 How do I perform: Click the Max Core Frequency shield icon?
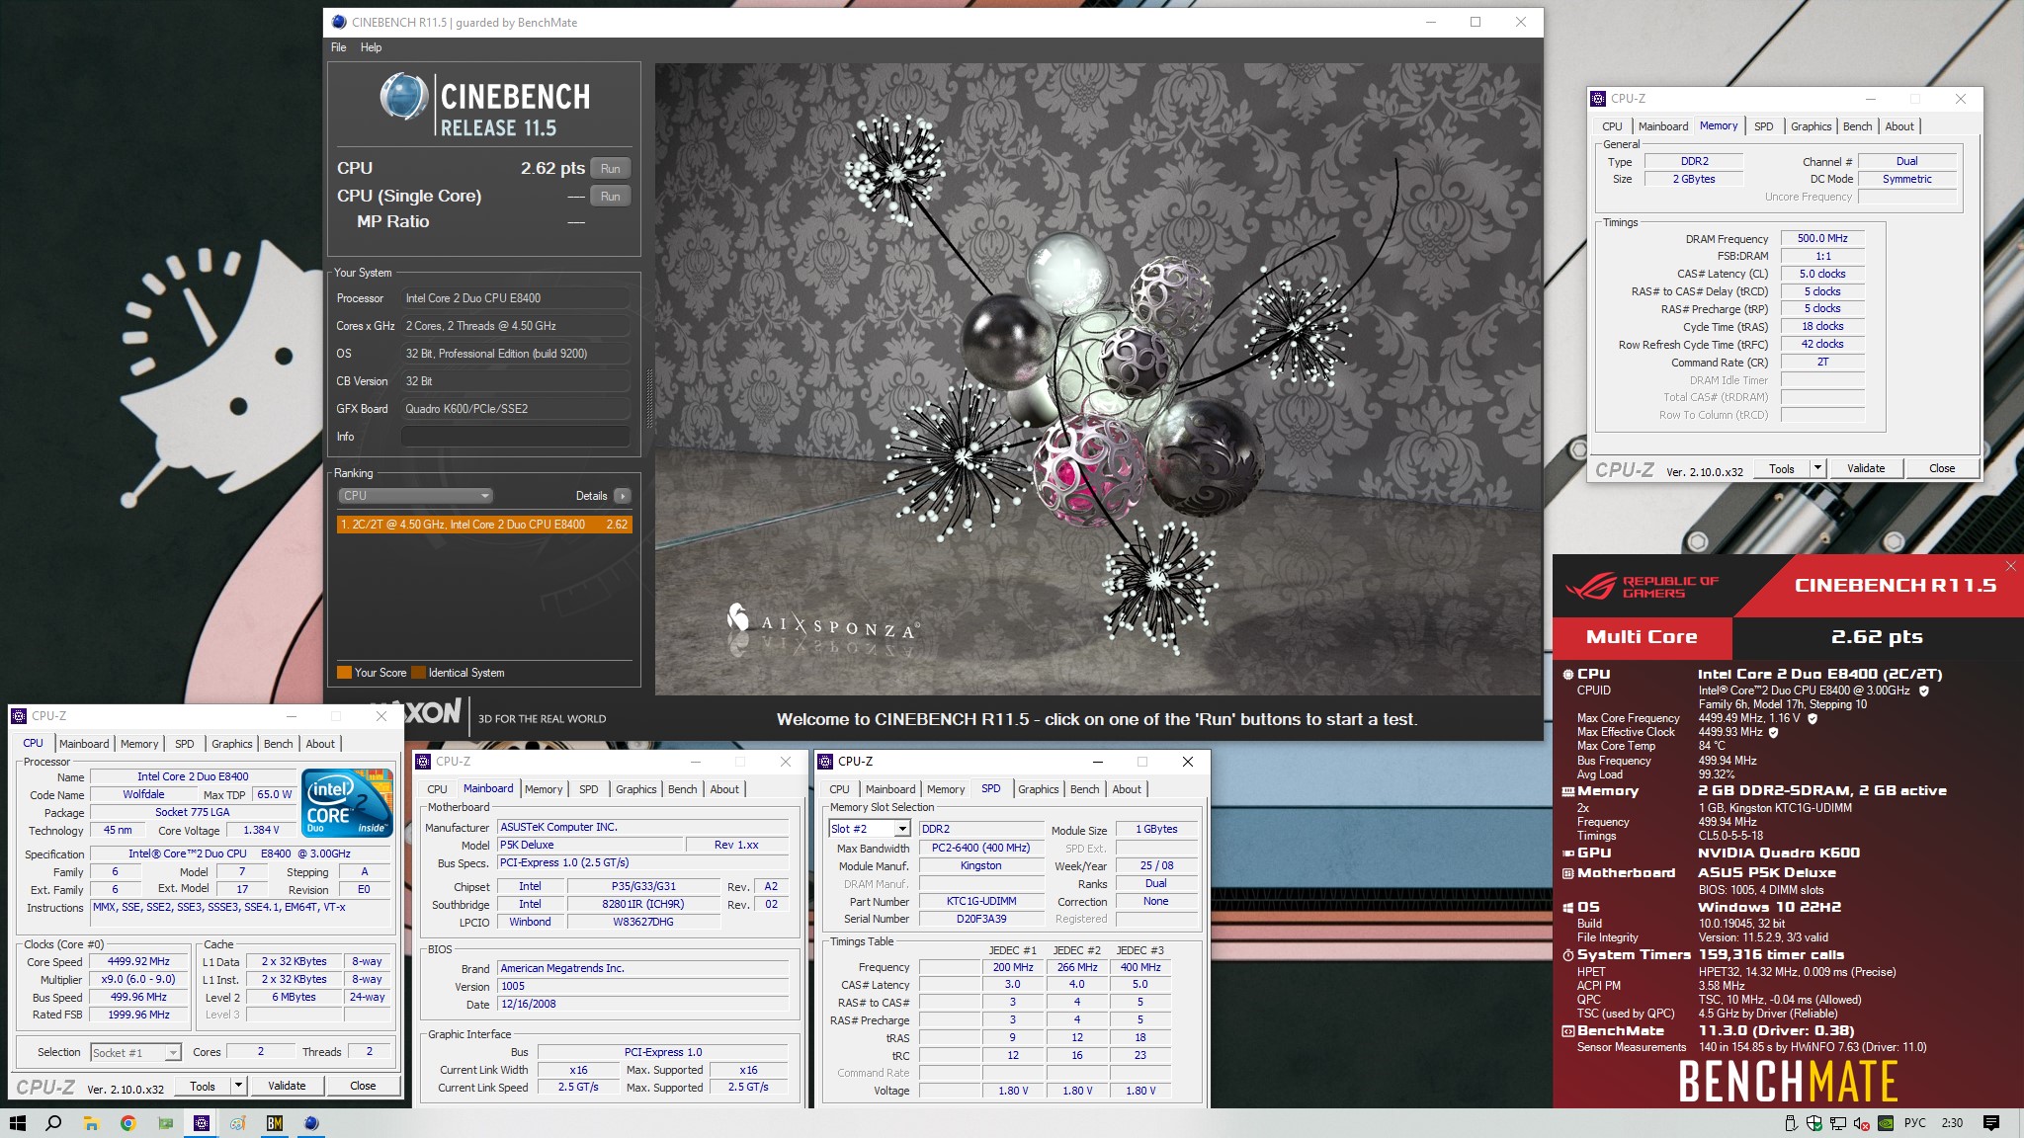(1813, 718)
